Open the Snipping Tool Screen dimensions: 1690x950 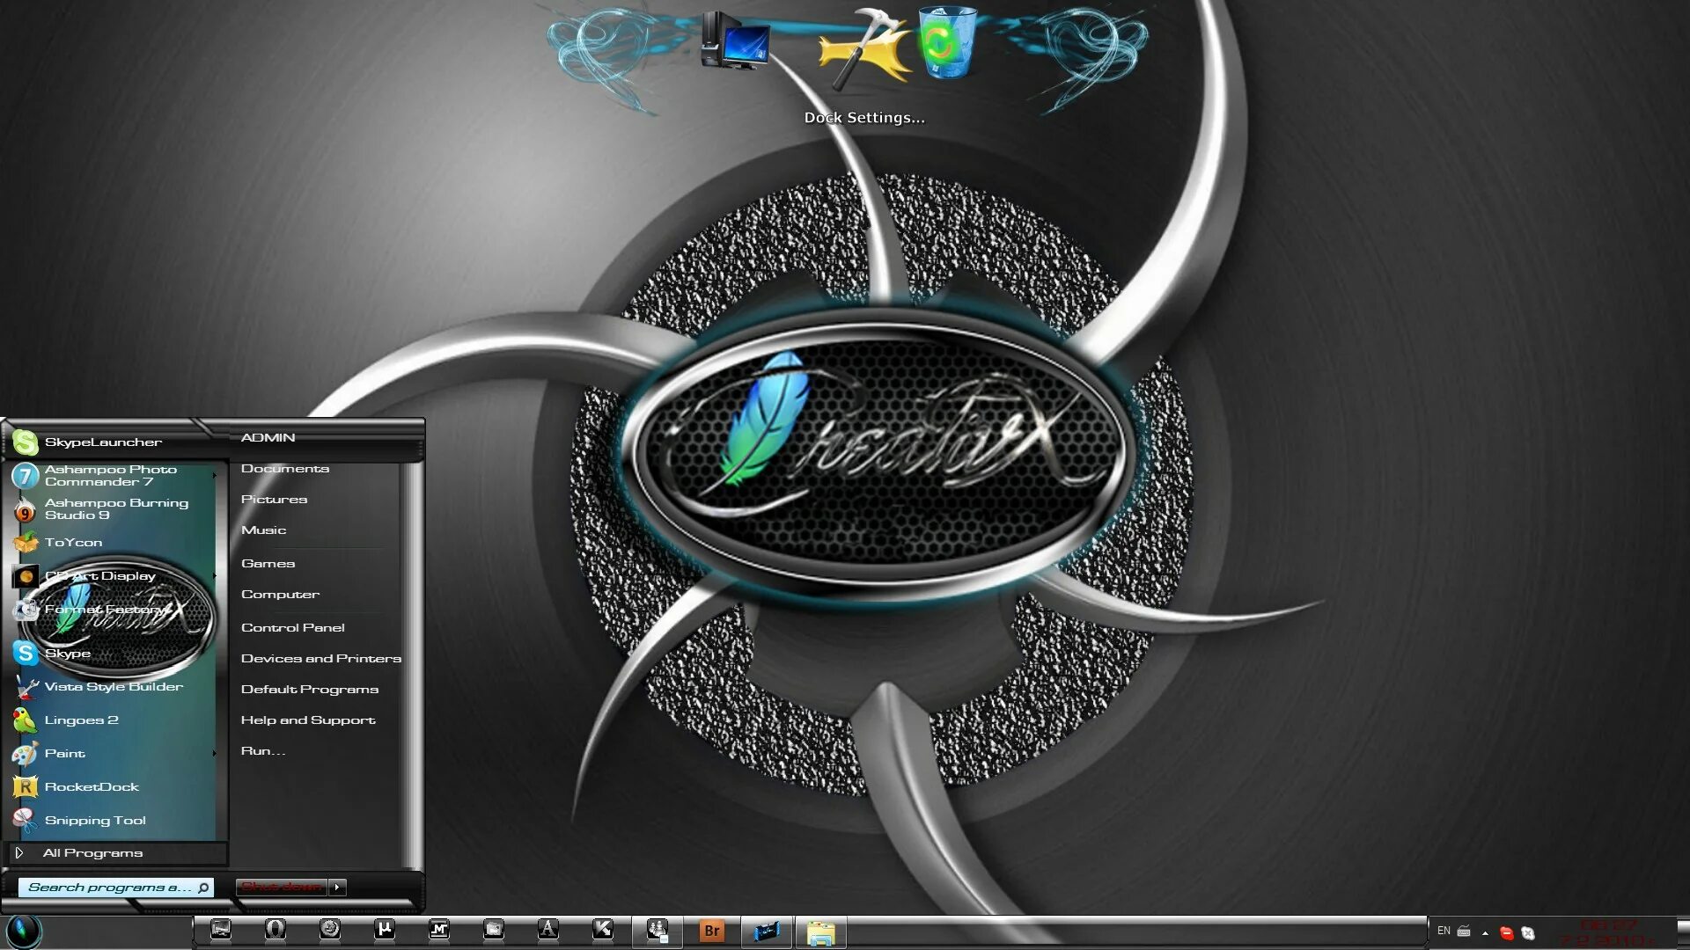click(x=113, y=820)
